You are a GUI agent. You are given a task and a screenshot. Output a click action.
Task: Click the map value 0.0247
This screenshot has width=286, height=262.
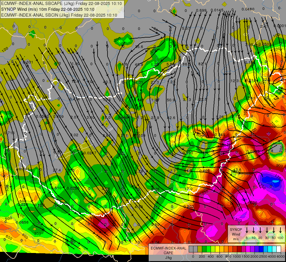click(x=90, y=153)
